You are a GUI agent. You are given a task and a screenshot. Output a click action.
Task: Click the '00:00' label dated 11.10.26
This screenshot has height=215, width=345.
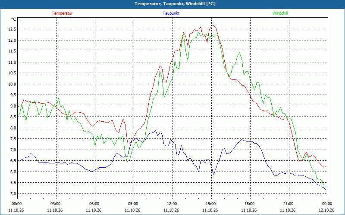tap(17, 204)
